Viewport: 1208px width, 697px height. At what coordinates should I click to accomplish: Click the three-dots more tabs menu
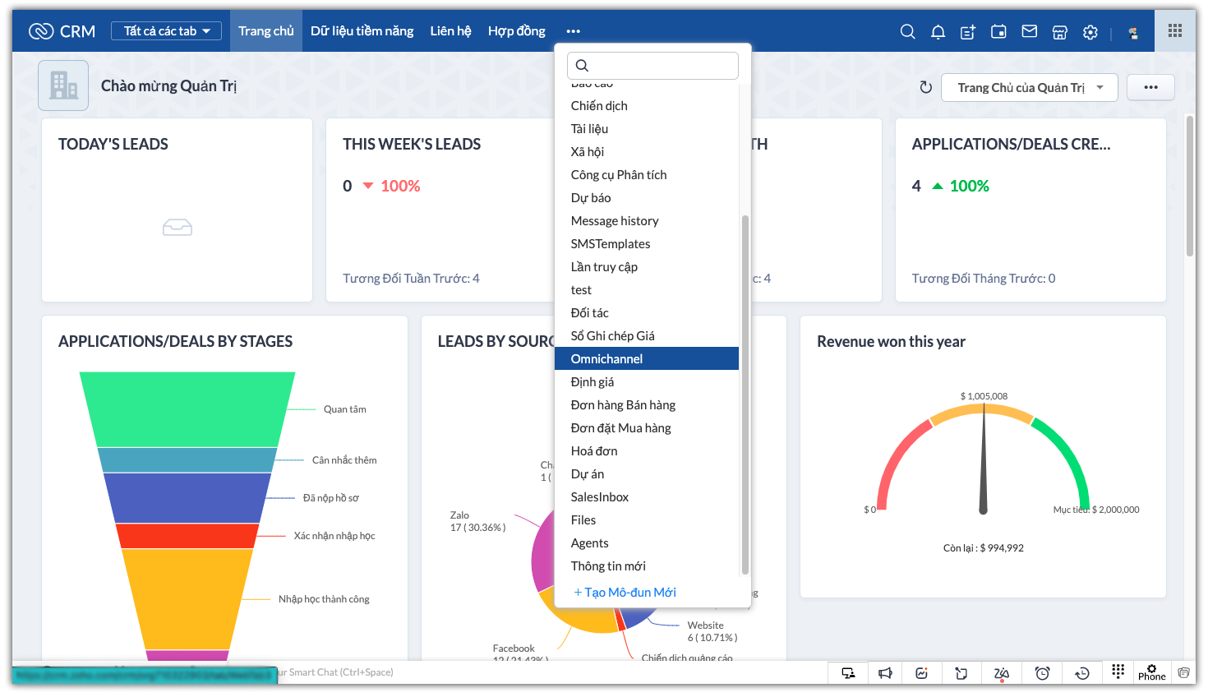(573, 31)
